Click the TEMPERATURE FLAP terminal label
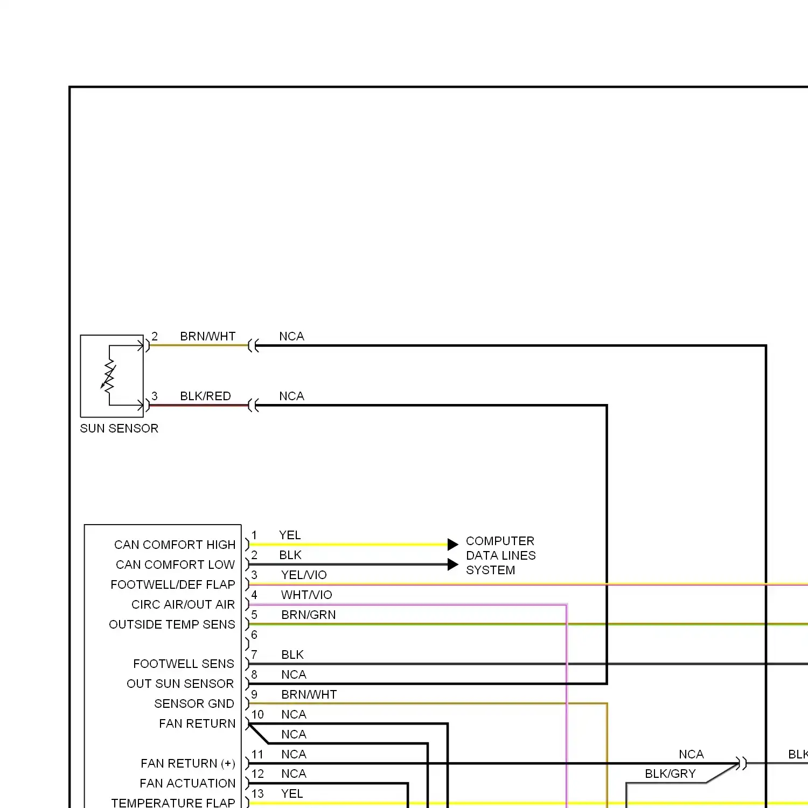This screenshot has width=808, height=808. 173,803
